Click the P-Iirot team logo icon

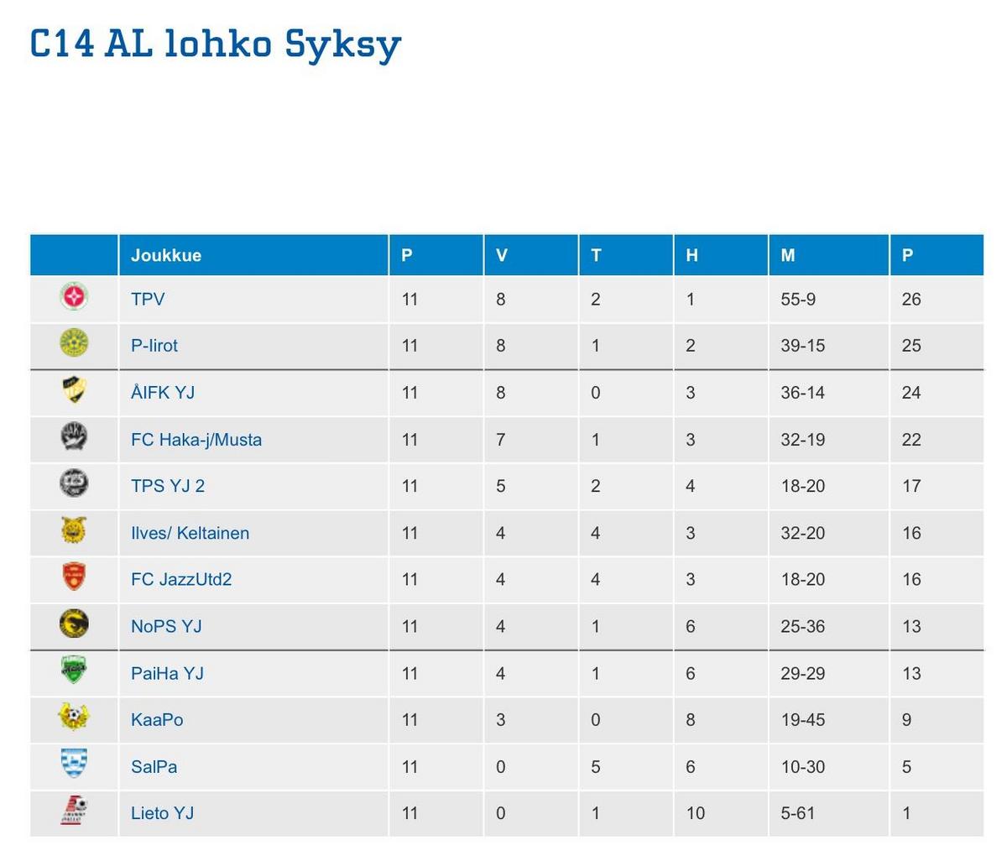tap(75, 344)
